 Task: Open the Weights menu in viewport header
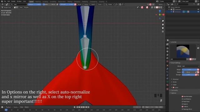(26, 7)
